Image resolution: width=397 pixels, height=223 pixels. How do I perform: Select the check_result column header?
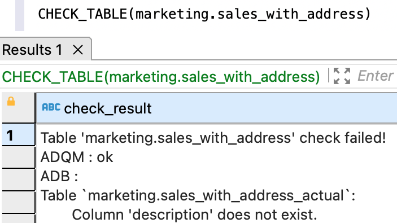point(216,108)
